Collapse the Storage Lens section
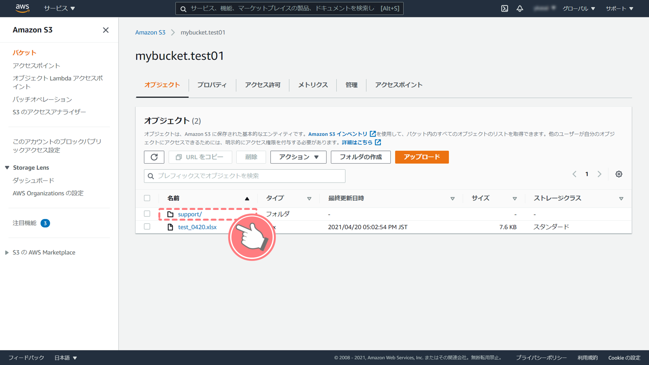 [x=7, y=167]
